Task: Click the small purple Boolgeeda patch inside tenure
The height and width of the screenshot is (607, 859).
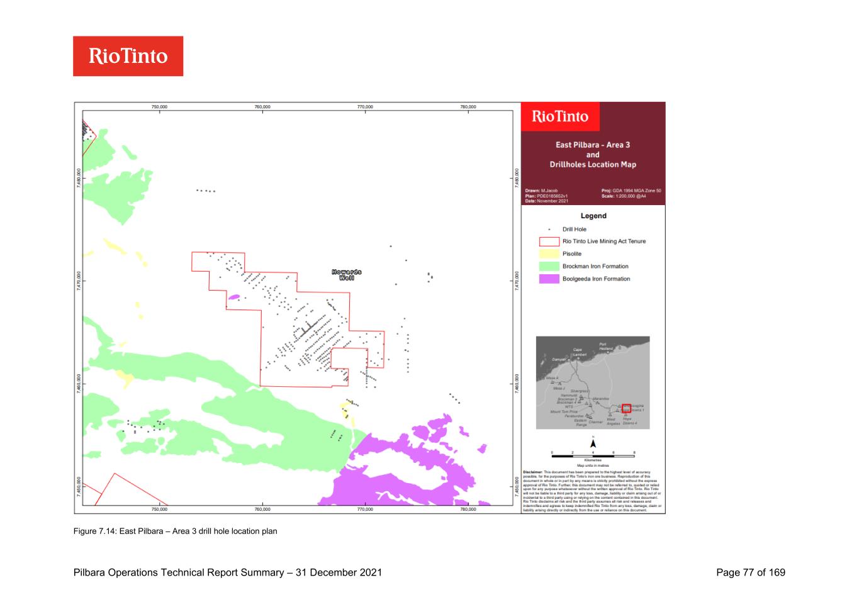Action: point(233,298)
